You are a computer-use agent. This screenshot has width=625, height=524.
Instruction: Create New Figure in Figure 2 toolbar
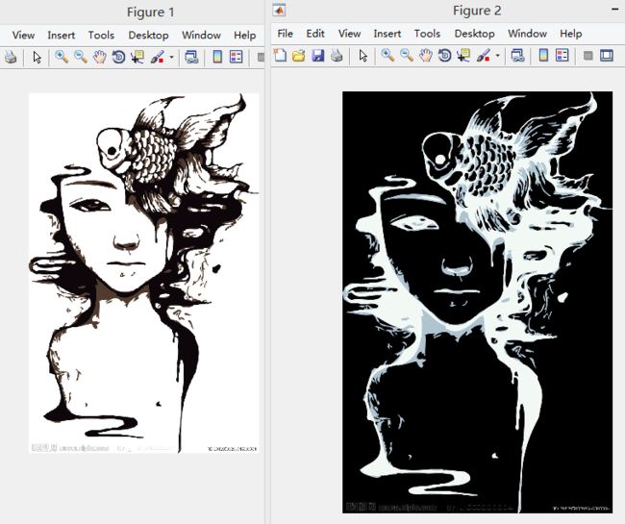(x=280, y=56)
